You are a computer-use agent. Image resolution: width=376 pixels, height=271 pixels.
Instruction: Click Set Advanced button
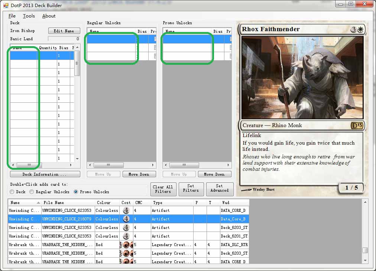[220, 188]
